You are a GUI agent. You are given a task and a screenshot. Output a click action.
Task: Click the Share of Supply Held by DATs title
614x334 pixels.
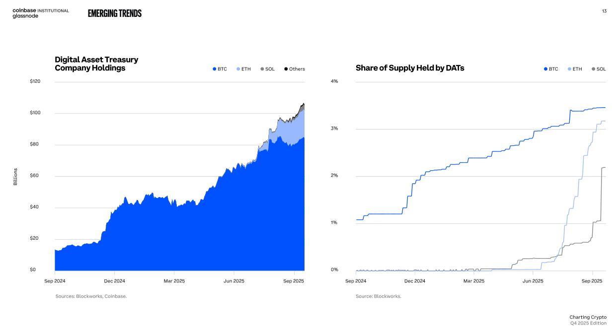410,68
